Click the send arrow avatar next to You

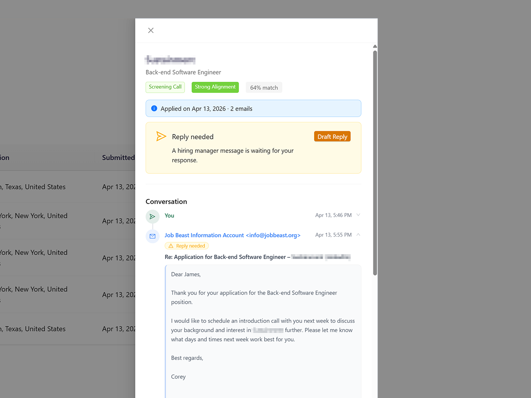click(152, 216)
